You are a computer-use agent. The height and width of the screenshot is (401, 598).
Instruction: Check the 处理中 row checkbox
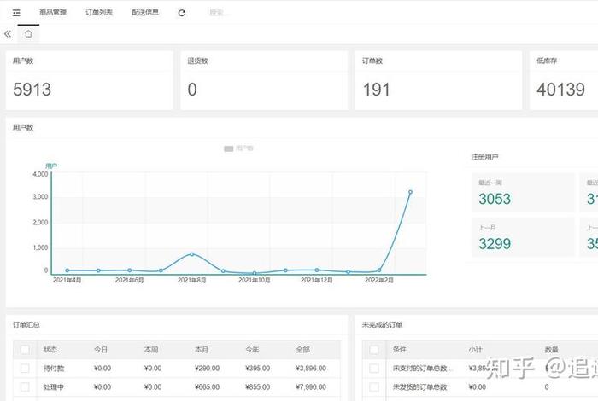(x=25, y=387)
